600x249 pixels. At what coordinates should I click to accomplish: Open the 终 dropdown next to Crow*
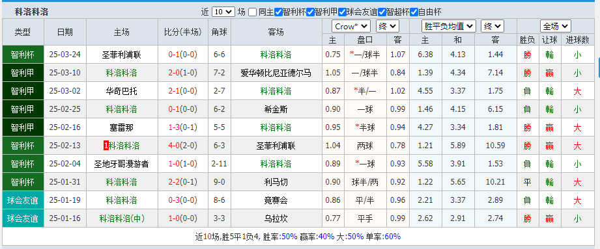coord(388,27)
